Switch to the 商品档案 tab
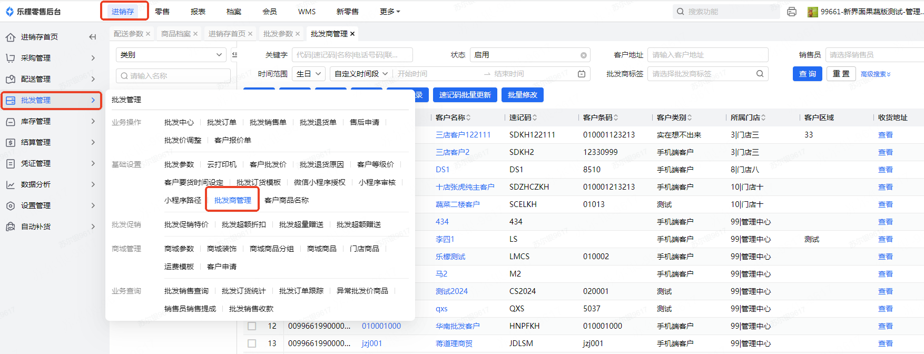The height and width of the screenshot is (354, 924). click(176, 34)
